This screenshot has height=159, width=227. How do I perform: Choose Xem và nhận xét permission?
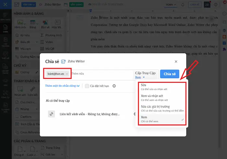click(x=161, y=98)
